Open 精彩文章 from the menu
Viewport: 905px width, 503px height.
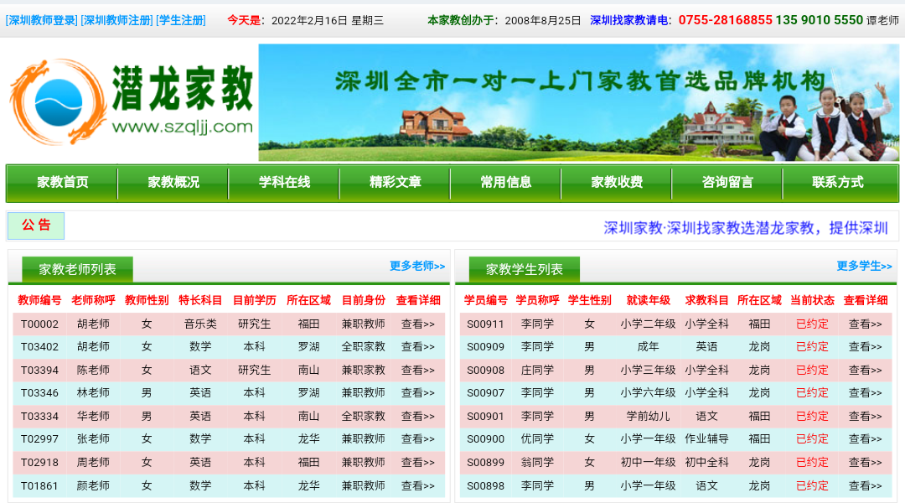click(396, 182)
